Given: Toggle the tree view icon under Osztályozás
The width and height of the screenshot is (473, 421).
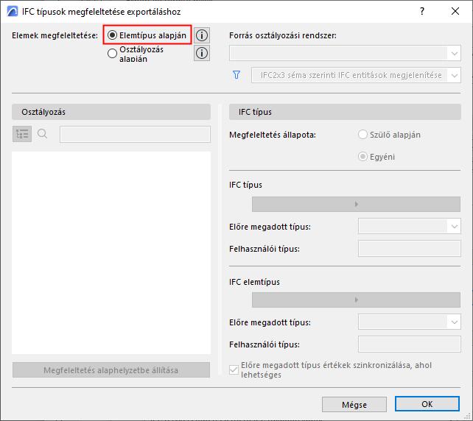Looking at the screenshot, I should click(22, 134).
